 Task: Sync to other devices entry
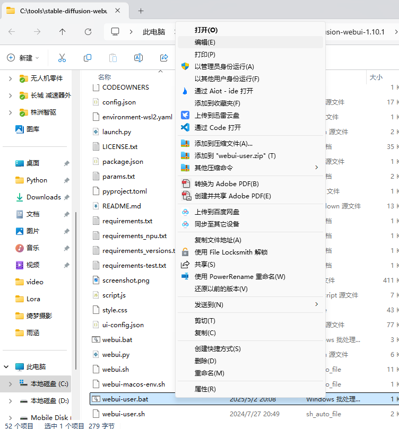[x=250, y=224]
